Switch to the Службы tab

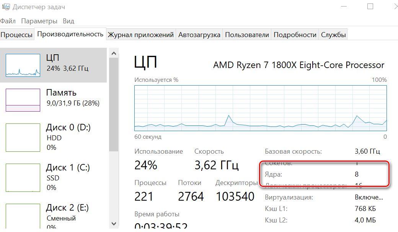333,35
